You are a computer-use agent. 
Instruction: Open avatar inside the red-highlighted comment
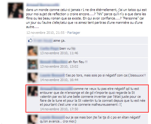33,91
